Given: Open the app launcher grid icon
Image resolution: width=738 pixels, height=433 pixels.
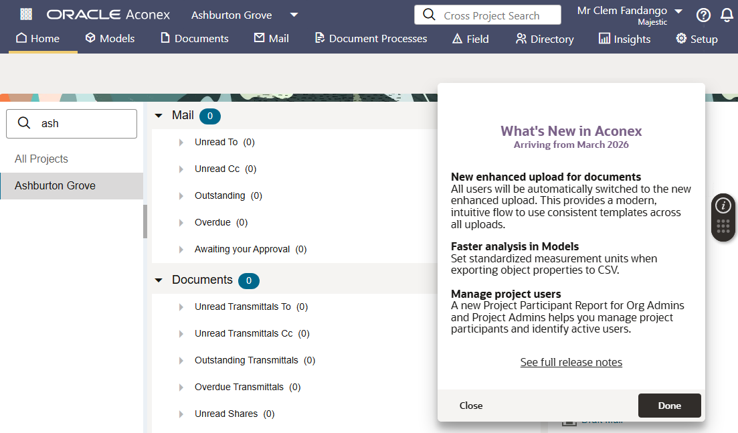Looking at the screenshot, I should [26, 14].
